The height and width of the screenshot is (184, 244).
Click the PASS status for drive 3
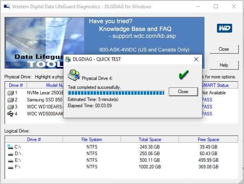(x=207, y=107)
